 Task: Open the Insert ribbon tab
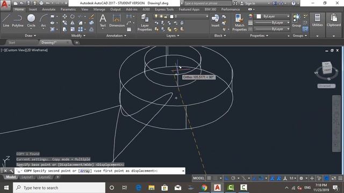[33, 10]
